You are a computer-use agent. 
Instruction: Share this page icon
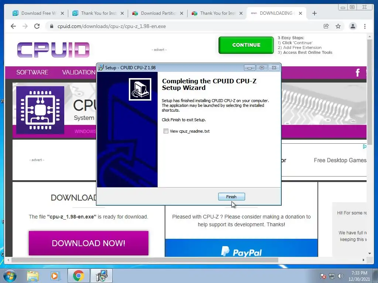(x=326, y=26)
